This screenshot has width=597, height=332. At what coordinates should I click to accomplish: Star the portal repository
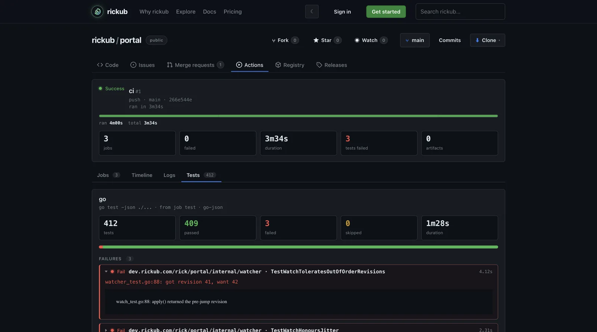pyautogui.click(x=327, y=40)
